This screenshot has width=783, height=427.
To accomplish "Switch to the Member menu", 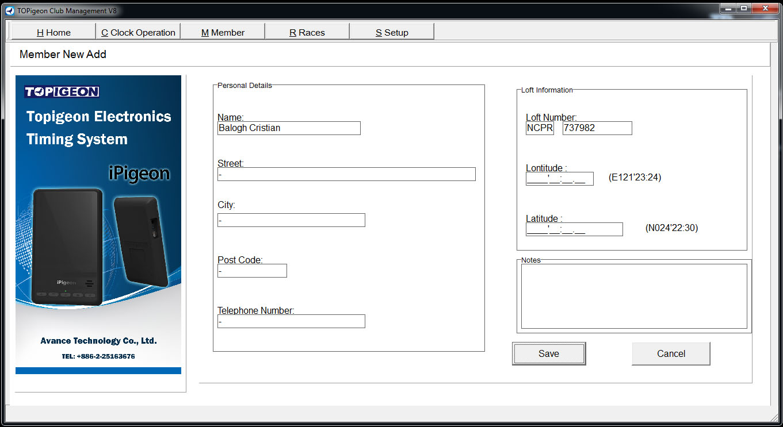I will tap(223, 32).
